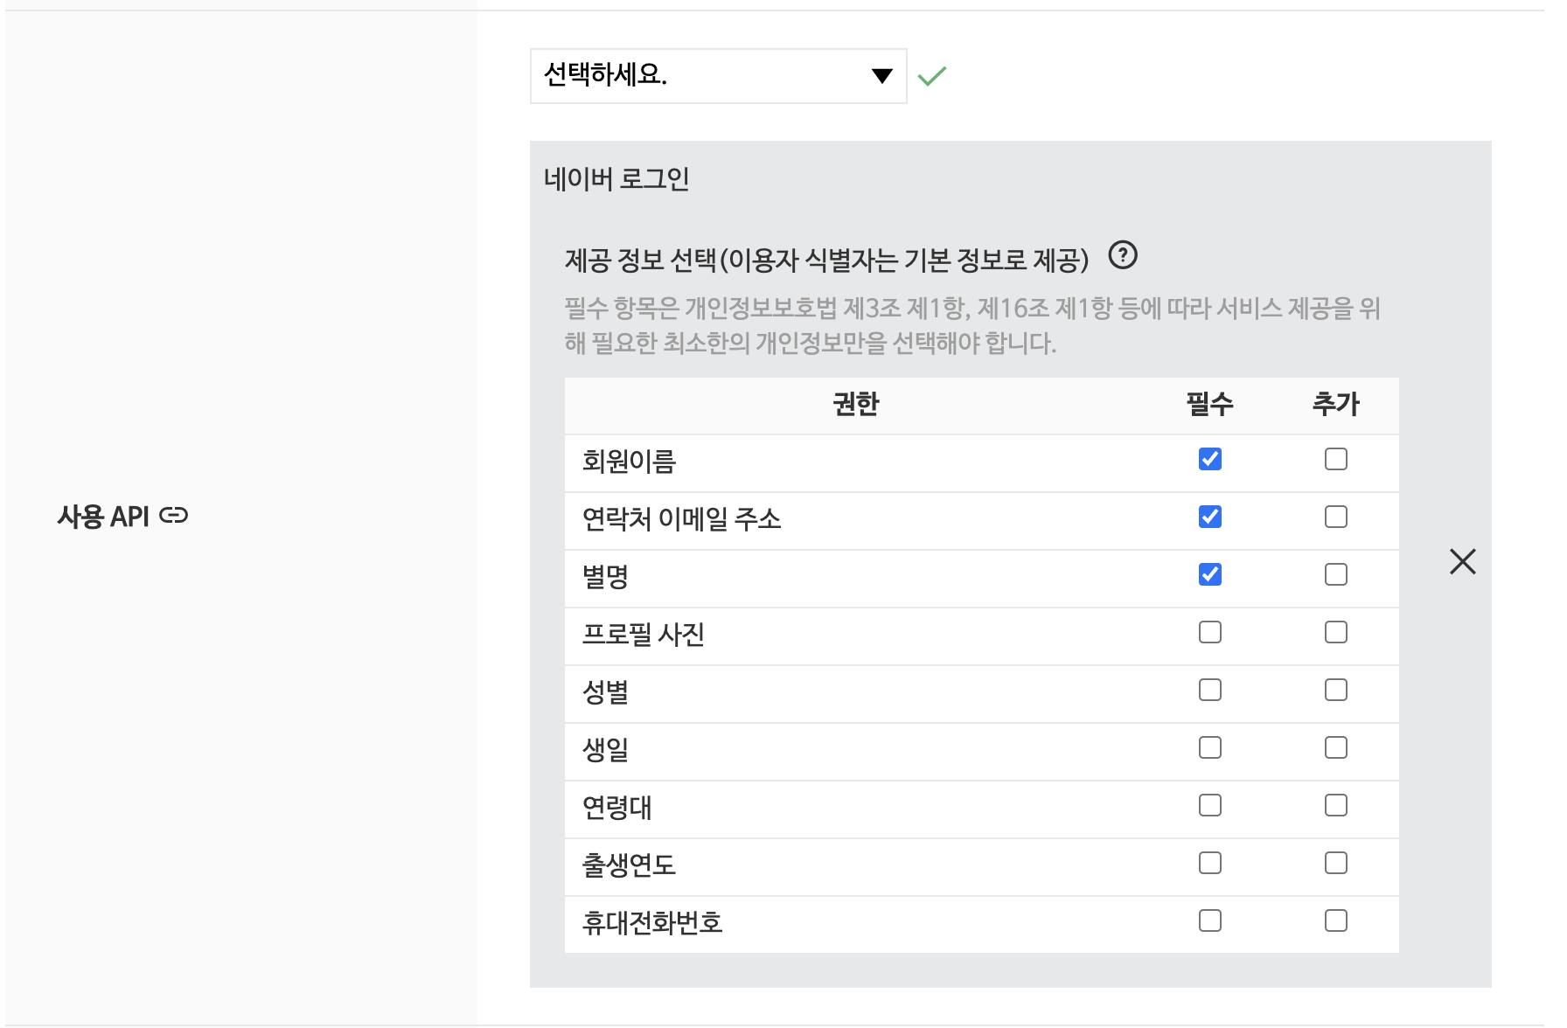
Task: Check 추가 for 별명
Action: (x=1336, y=574)
